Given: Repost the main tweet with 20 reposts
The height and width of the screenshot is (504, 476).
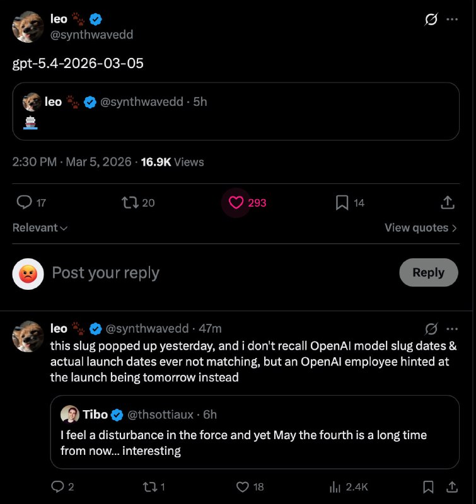Looking at the screenshot, I should pos(131,202).
